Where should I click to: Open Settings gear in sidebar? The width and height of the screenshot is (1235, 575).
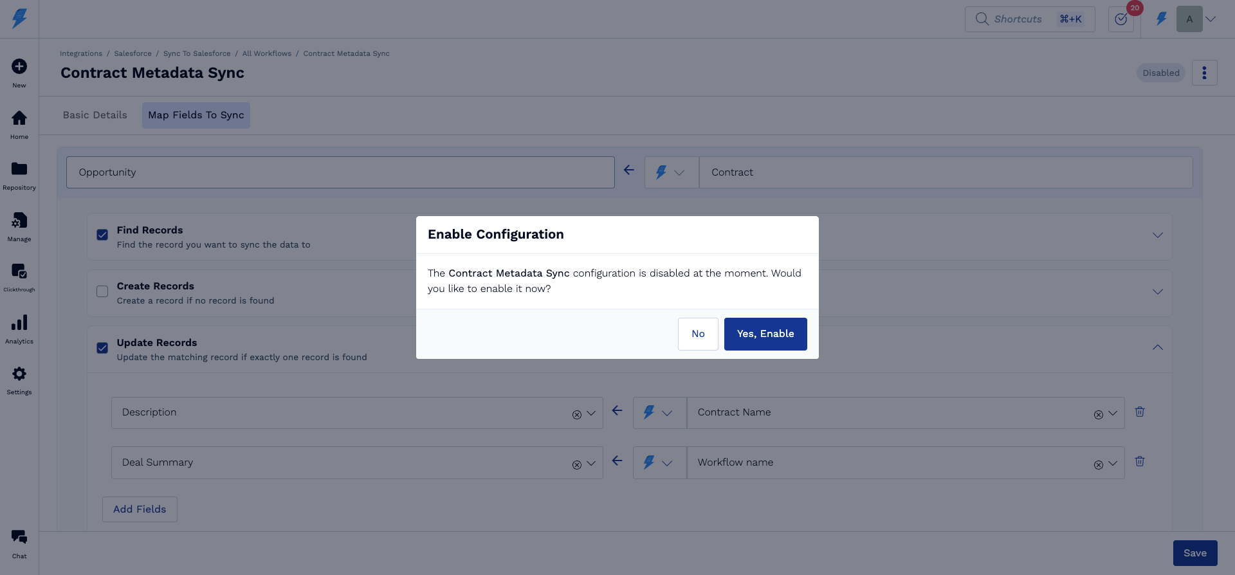(19, 374)
